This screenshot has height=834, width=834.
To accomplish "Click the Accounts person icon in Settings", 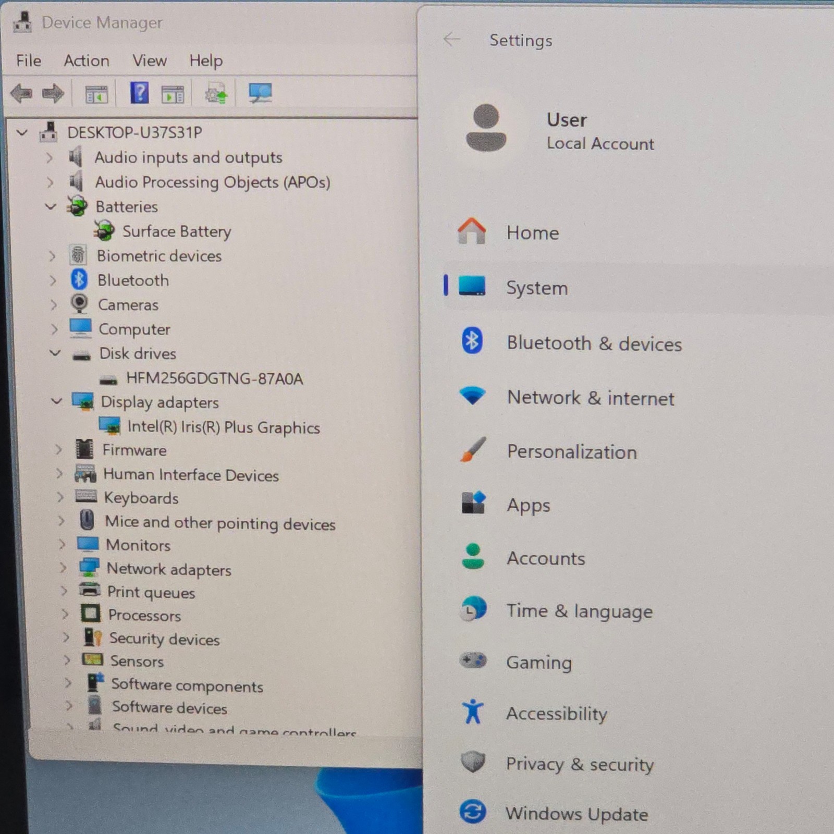I will [473, 556].
